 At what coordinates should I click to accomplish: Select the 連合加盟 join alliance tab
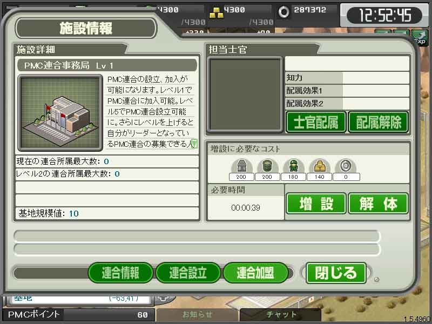(255, 273)
